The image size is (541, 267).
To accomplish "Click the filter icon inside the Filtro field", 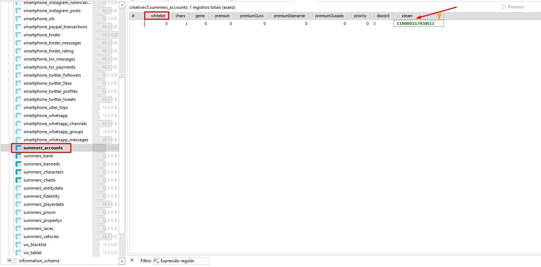I will pyautogui.click(x=156, y=260).
